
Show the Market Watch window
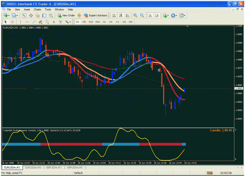[x=24, y=15]
